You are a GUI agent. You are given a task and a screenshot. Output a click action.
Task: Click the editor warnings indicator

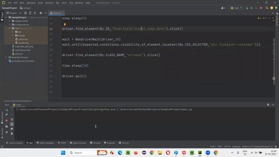pyautogui.click(x=262, y=18)
